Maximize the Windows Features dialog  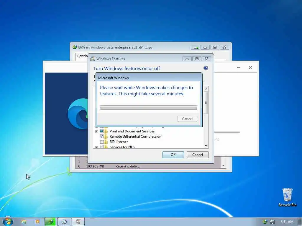197,59
